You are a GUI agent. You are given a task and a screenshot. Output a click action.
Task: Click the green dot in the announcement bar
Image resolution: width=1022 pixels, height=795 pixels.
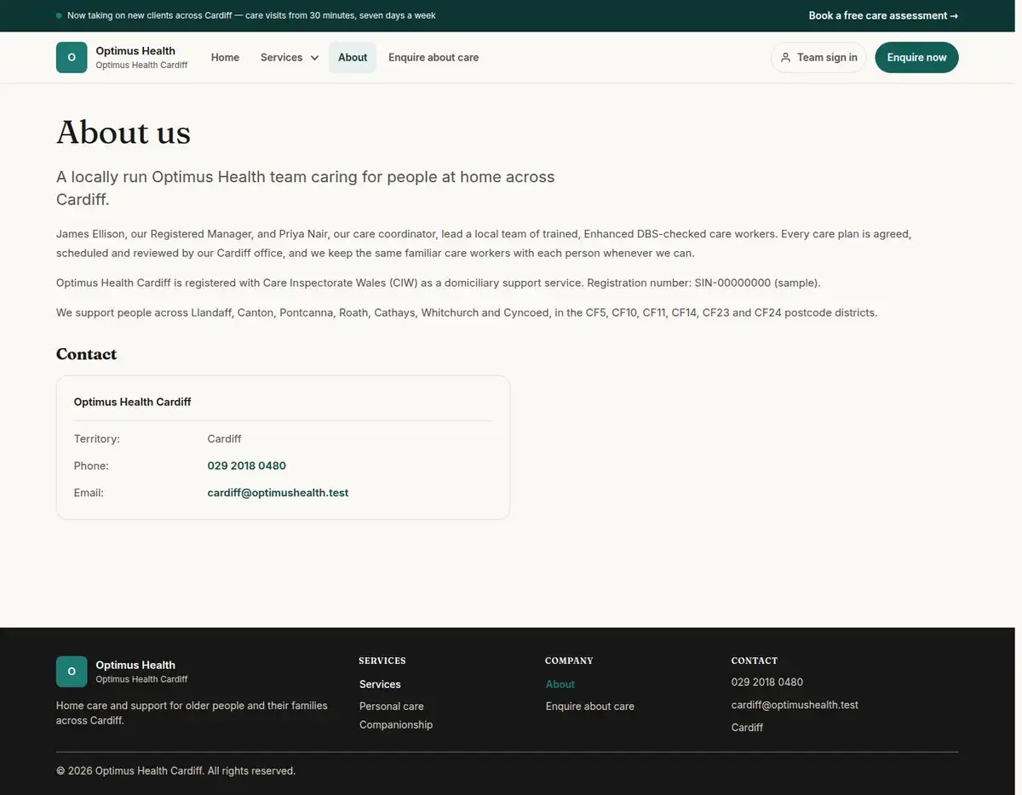(59, 16)
